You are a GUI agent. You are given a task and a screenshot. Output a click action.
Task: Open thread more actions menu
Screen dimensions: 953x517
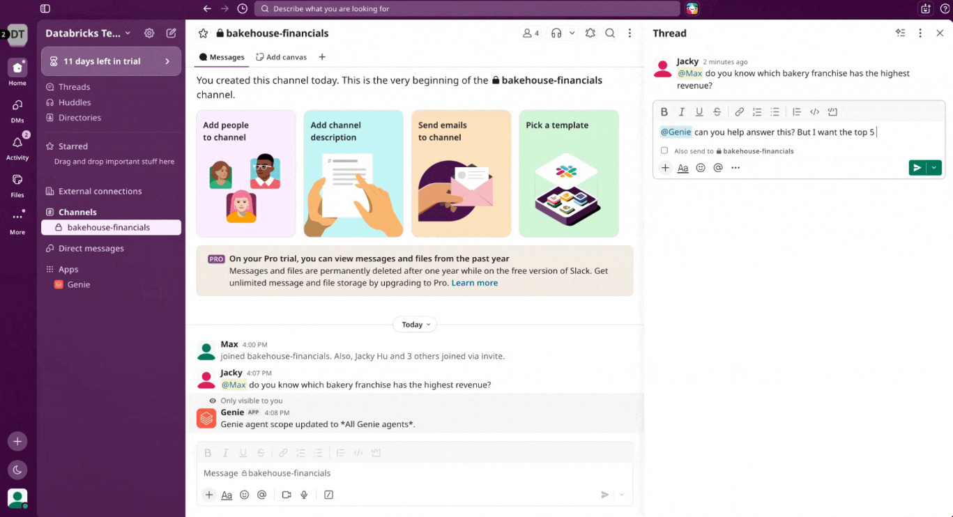pos(920,33)
